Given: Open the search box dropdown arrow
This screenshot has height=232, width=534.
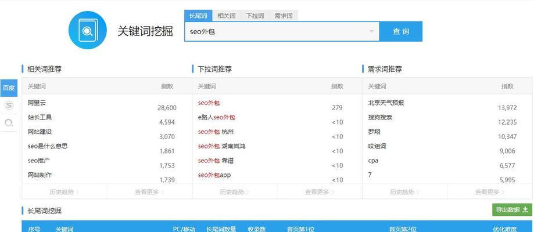Looking at the screenshot, I should pos(371,32).
